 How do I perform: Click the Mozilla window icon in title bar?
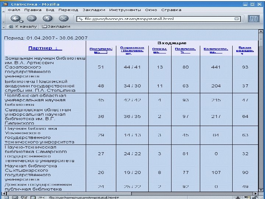pyautogui.click(x=6, y=4)
